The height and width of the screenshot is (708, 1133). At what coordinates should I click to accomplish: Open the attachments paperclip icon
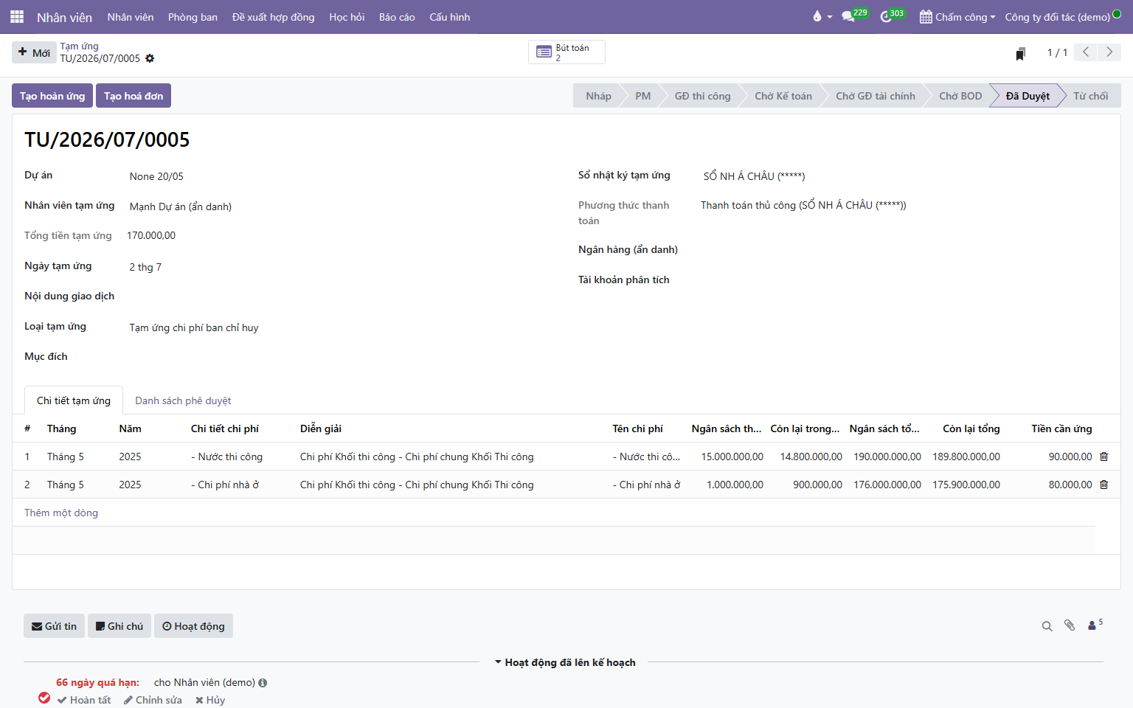pyautogui.click(x=1070, y=625)
